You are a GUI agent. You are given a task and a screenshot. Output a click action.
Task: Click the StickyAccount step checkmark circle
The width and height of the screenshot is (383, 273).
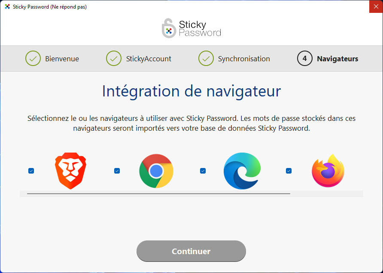coord(114,58)
